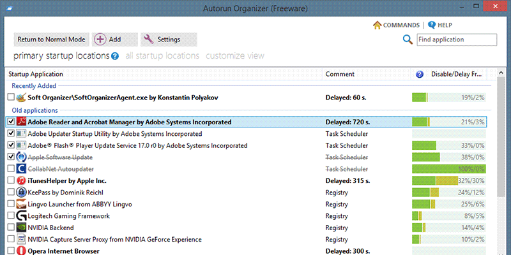The height and width of the screenshot is (255, 511).
Task: Click the Adobe Reader red PDF icon
Action: pyautogui.click(x=20, y=122)
